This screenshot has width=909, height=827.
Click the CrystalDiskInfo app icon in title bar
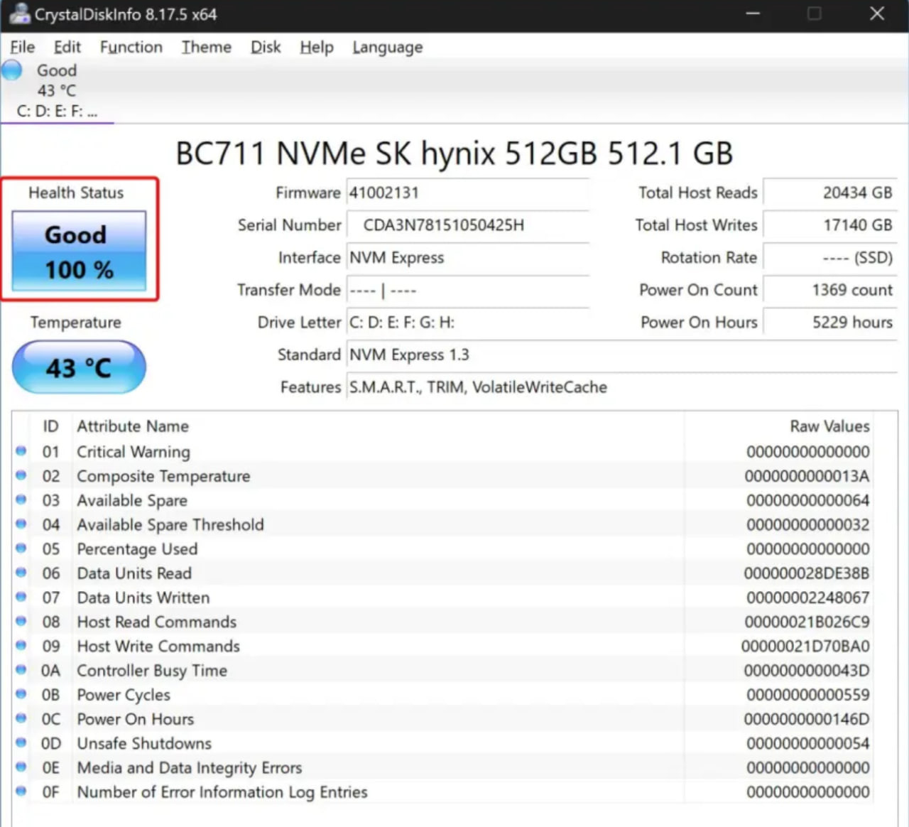pos(19,14)
